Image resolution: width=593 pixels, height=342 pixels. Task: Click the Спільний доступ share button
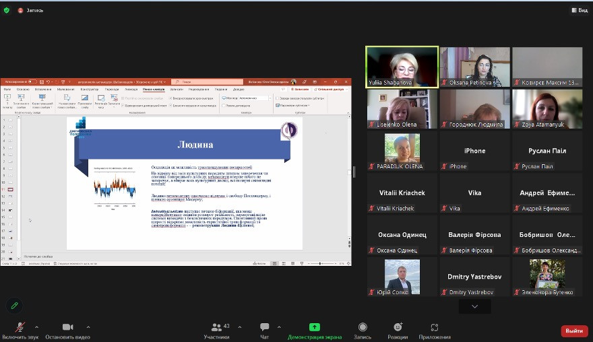(331, 89)
